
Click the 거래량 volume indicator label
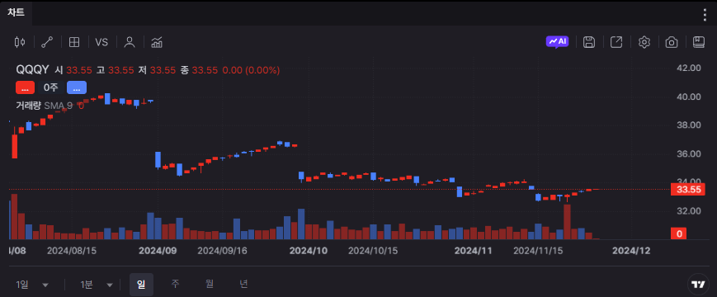28,106
